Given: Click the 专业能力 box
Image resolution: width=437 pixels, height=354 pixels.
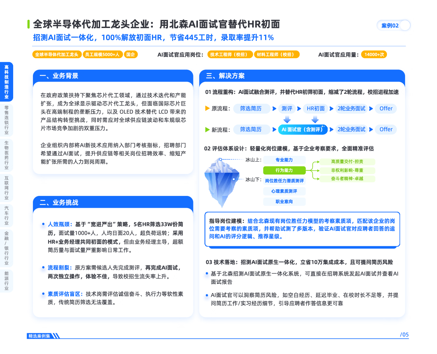Looking at the screenshot, I should [284, 160].
